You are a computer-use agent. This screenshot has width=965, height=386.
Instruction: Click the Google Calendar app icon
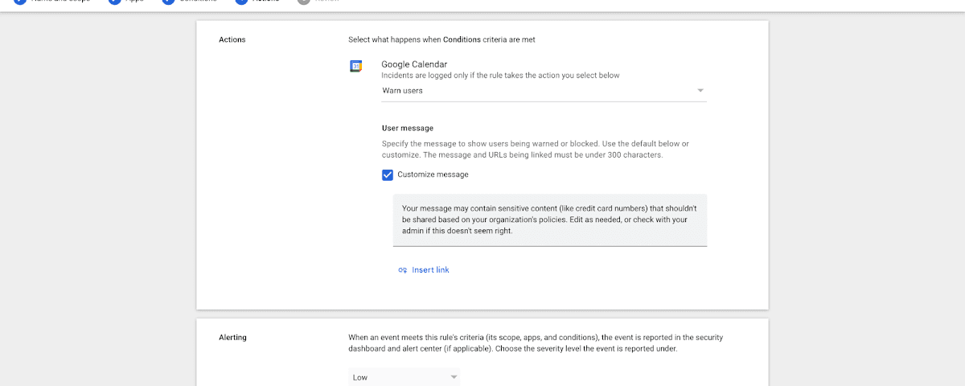pos(355,66)
